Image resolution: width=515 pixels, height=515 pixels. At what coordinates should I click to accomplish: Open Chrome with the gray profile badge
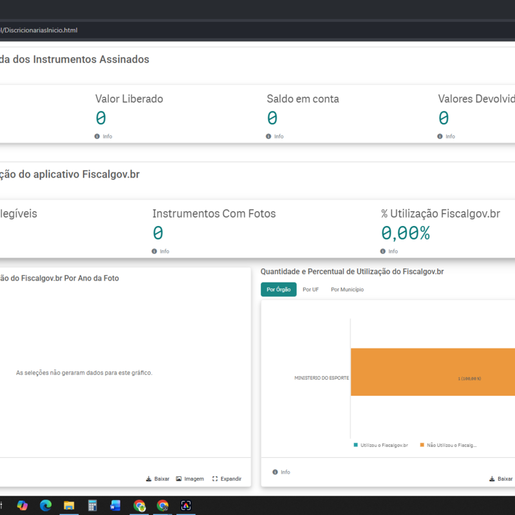tap(163, 505)
